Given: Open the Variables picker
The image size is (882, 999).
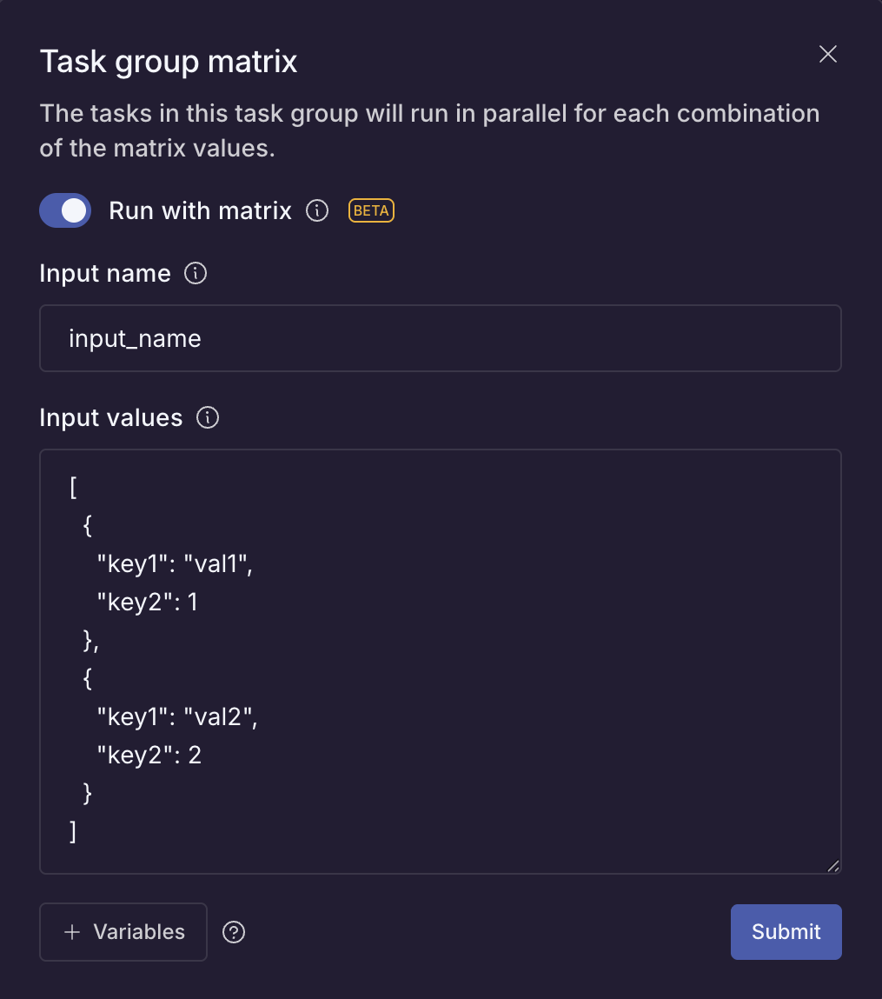Looking at the screenshot, I should coord(123,931).
